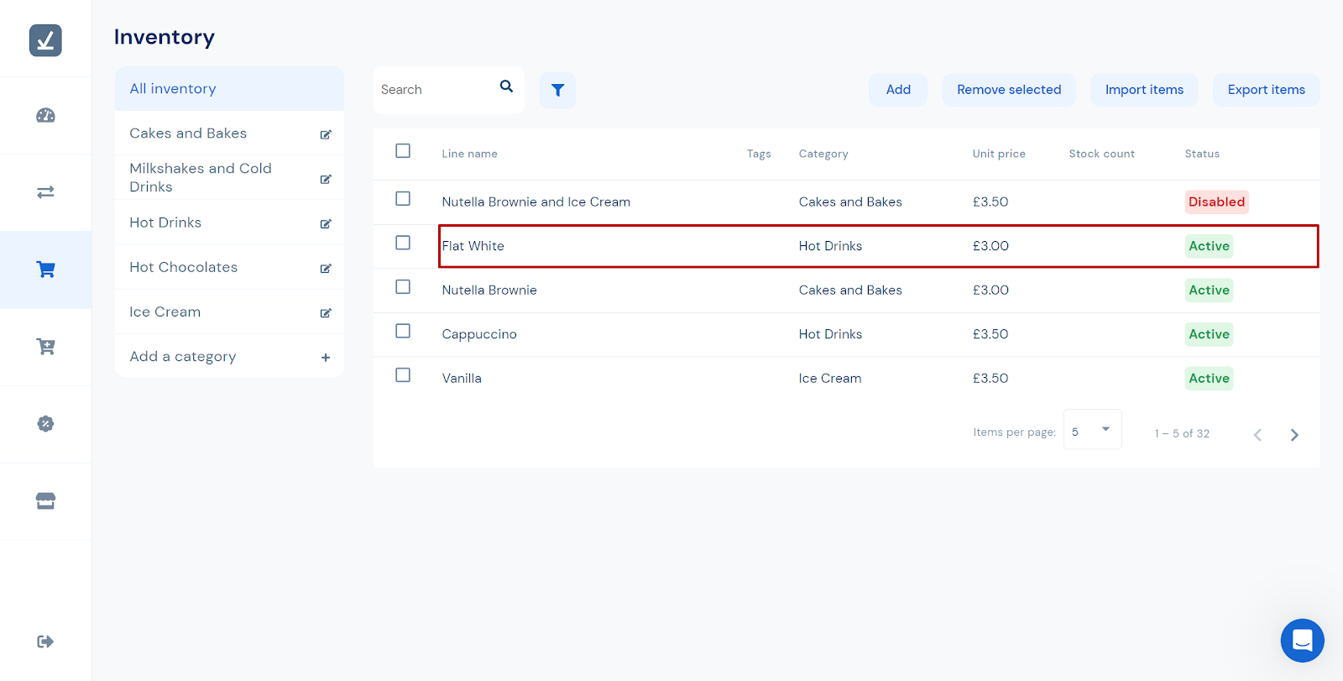
Task: Open the store front icon in sidebar
Action: coord(45,501)
